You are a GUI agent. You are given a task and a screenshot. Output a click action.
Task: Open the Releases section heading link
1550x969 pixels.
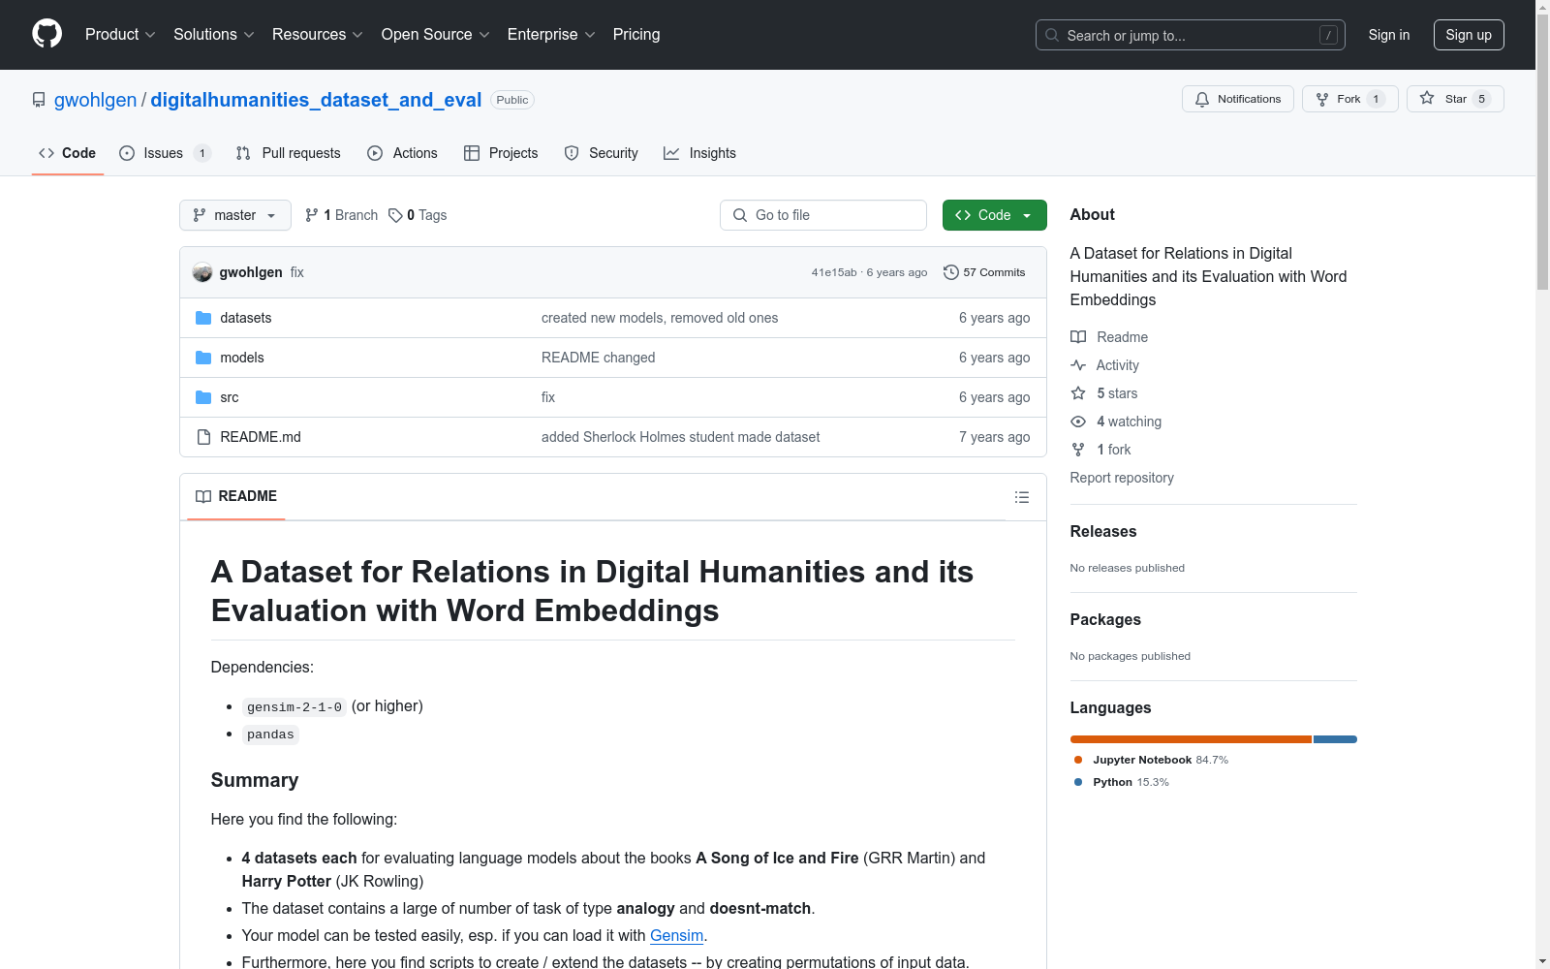click(x=1103, y=531)
